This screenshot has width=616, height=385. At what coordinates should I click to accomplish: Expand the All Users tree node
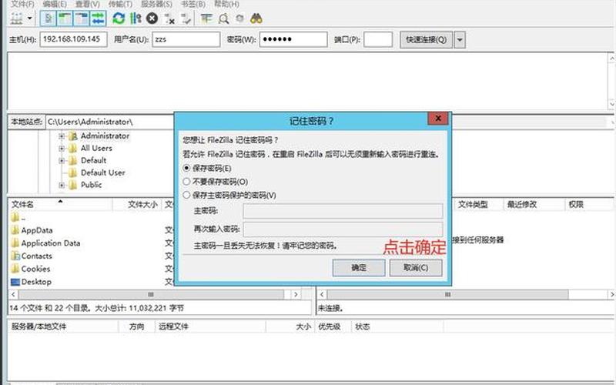62,149
